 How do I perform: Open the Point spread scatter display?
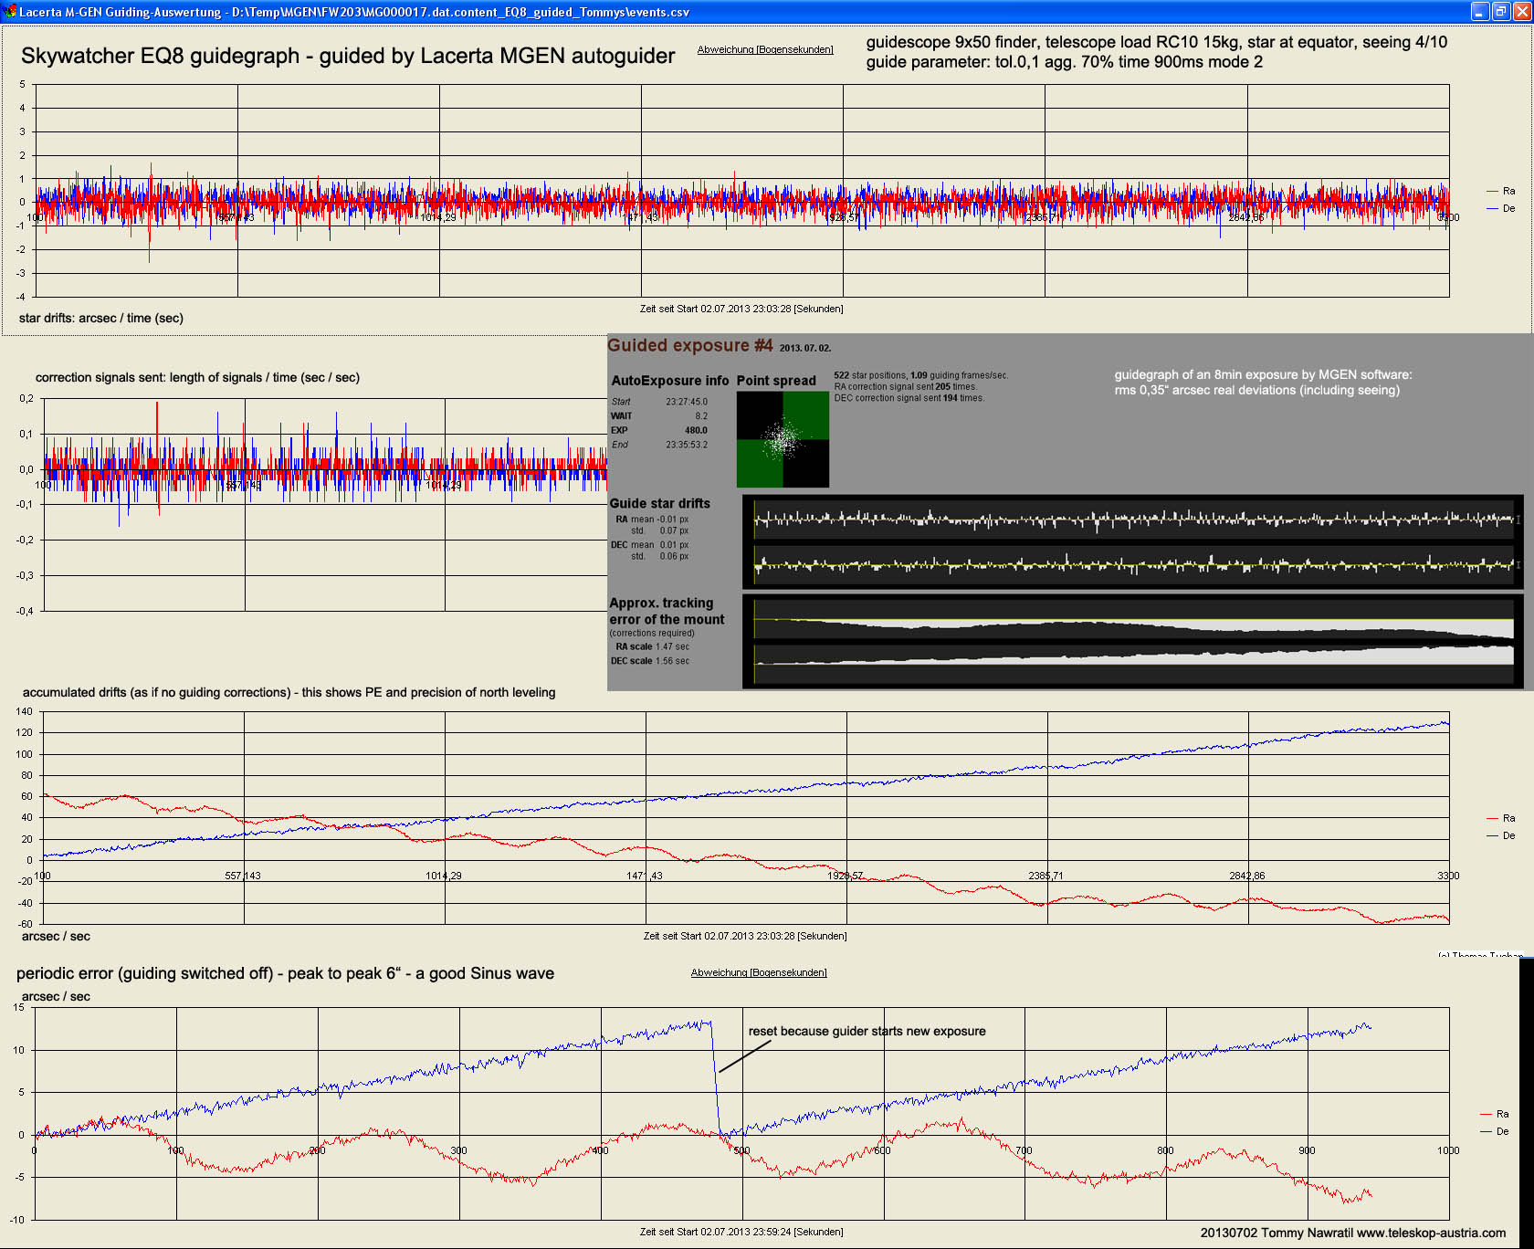pyautogui.click(x=783, y=438)
